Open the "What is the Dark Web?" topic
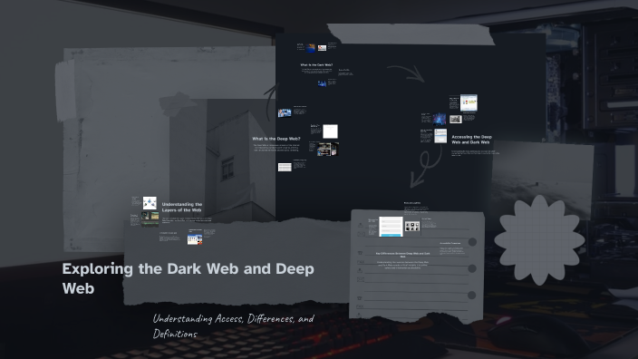638x359 pixels. click(x=316, y=64)
